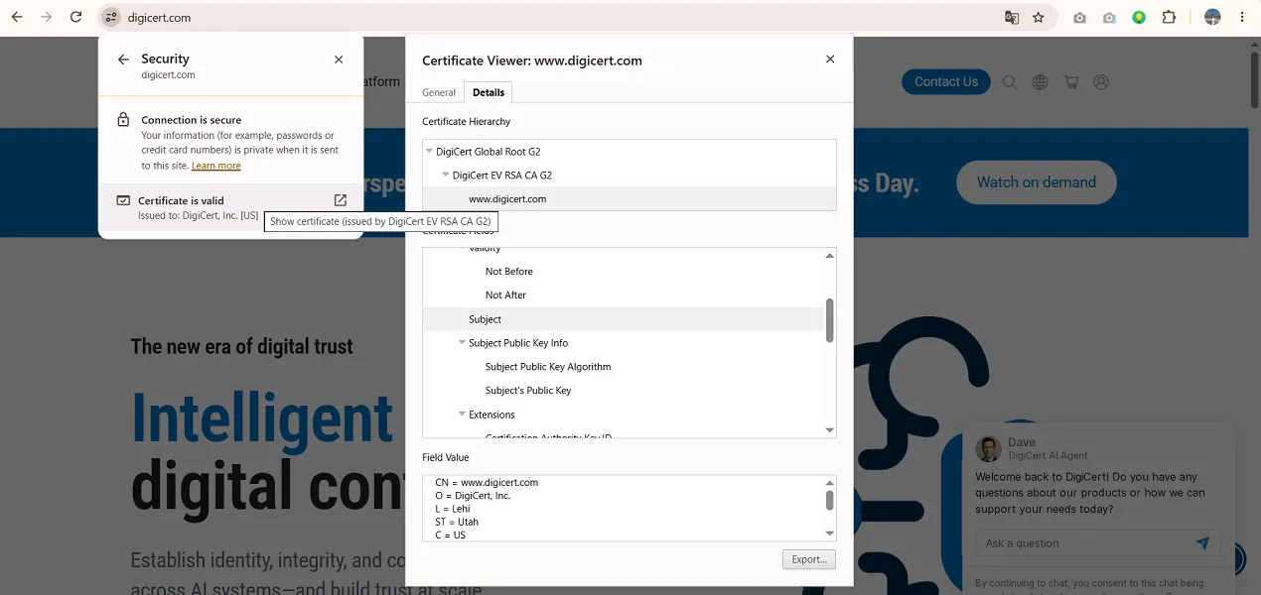This screenshot has width=1261, height=595.
Task: Collapse the Extensions node in certificate fields
Action: click(x=462, y=415)
